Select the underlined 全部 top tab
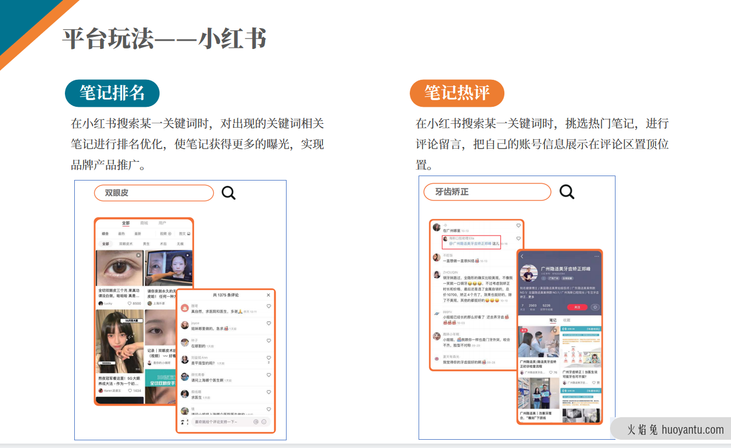Viewport: 731px width, 448px height. 125,223
